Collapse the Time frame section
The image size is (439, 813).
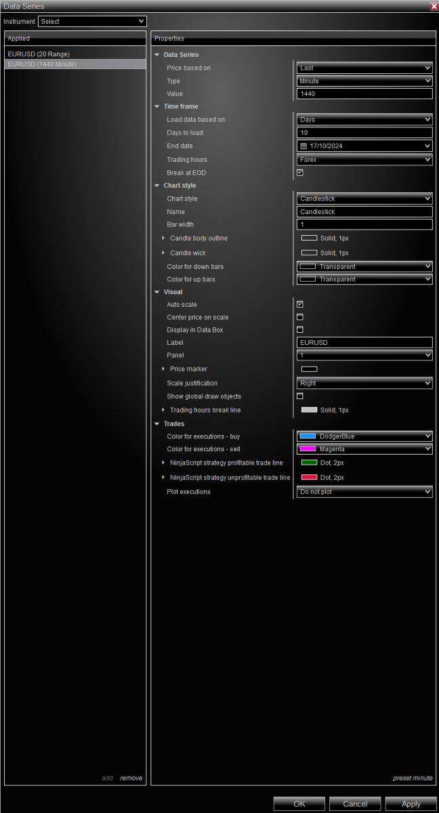pos(157,106)
